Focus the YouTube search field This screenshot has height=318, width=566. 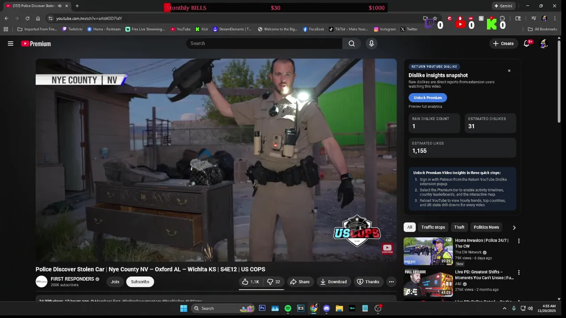(x=264, y=43)
